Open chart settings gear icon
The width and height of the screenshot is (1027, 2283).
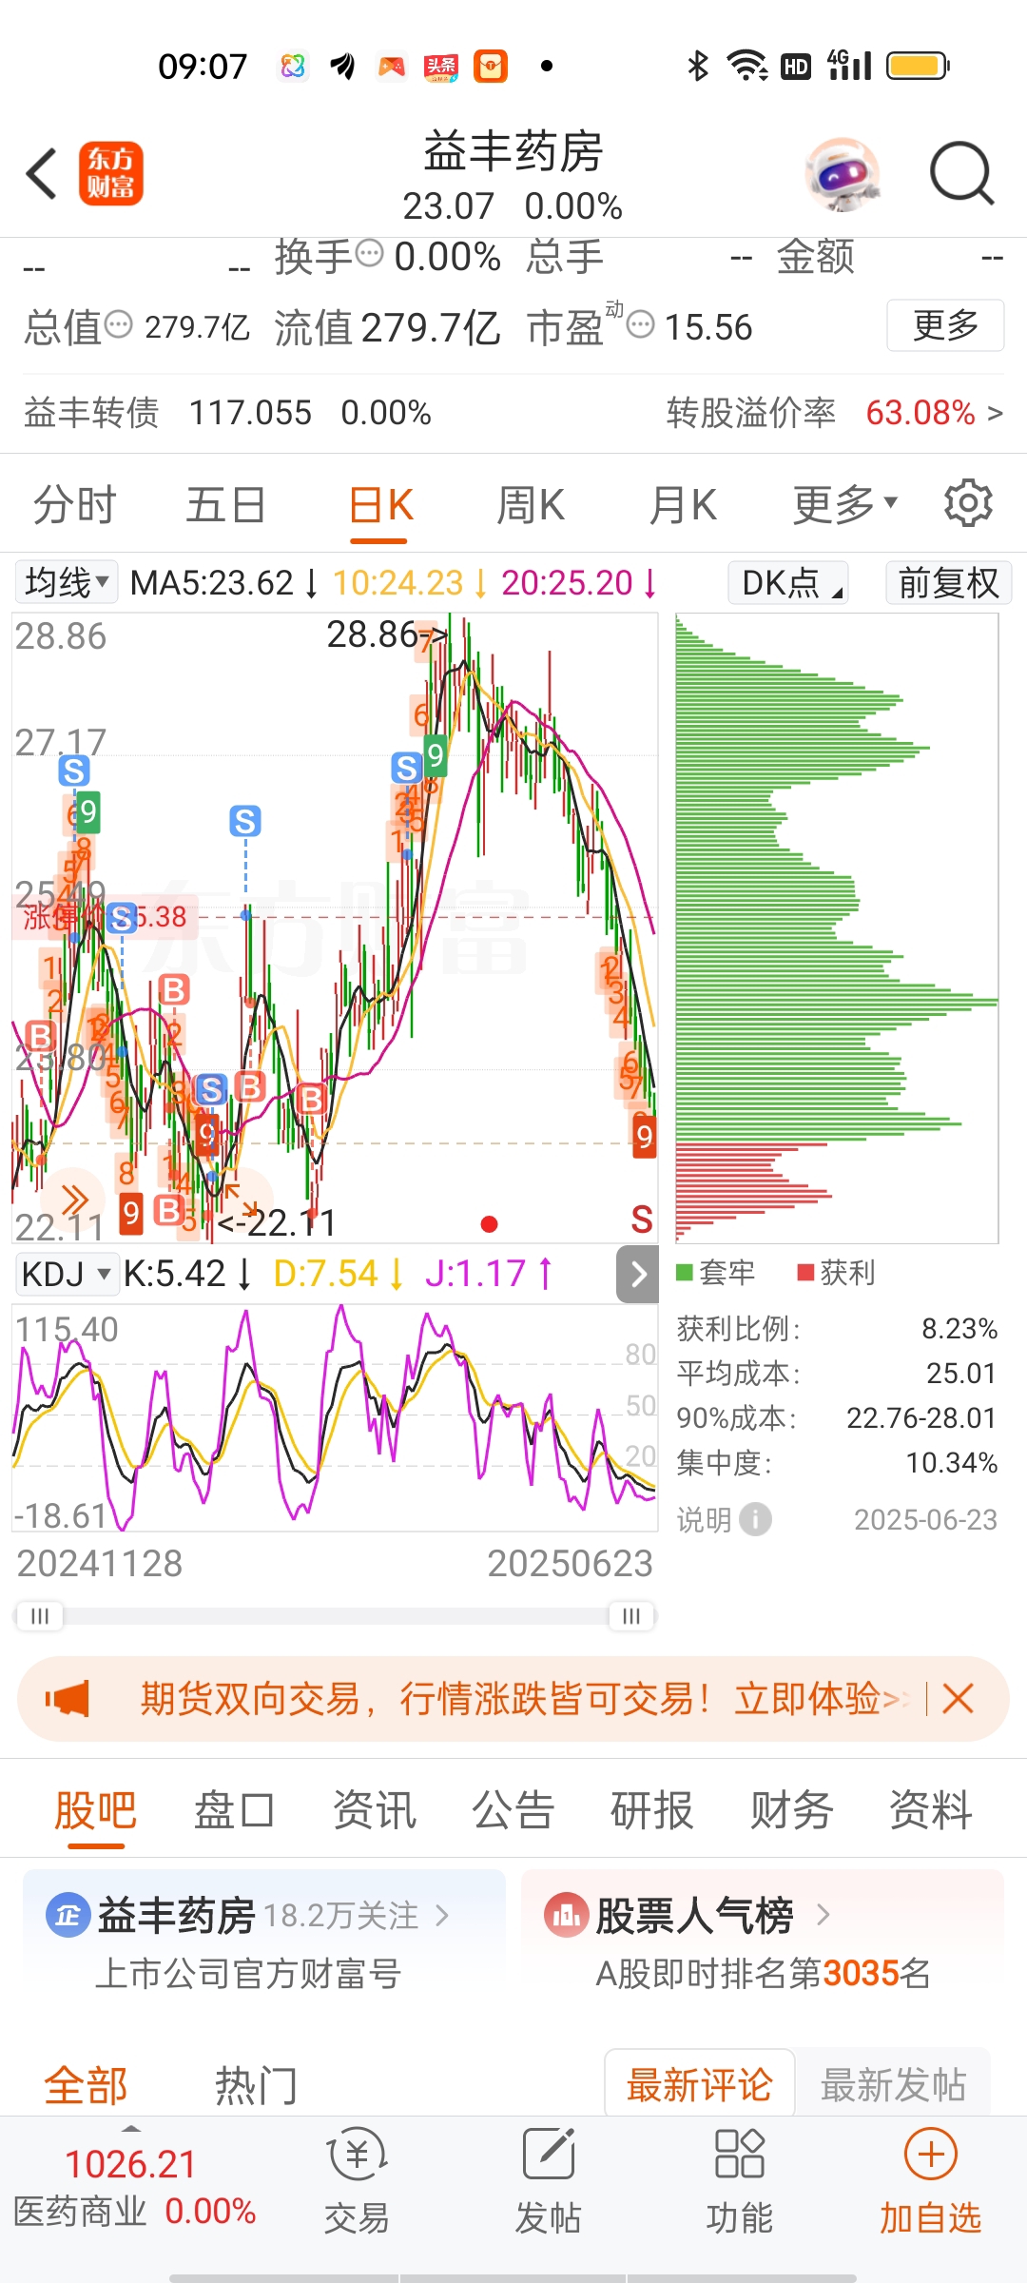tap(968, 503)
